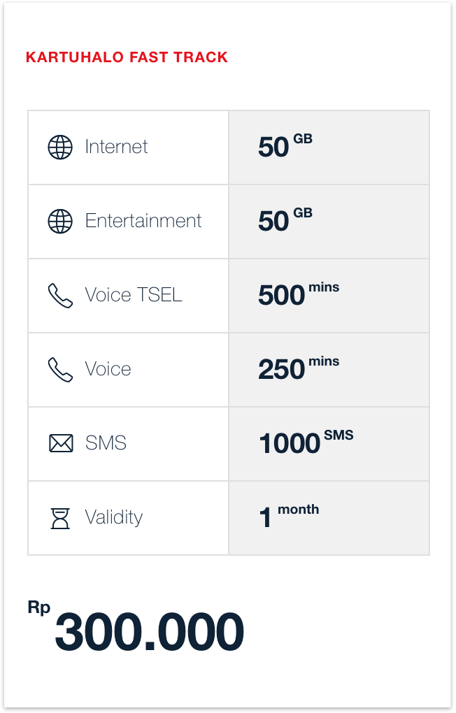The image size is (456, 713).
Task: Select the Entertainment label
Action: pos(143,221)
